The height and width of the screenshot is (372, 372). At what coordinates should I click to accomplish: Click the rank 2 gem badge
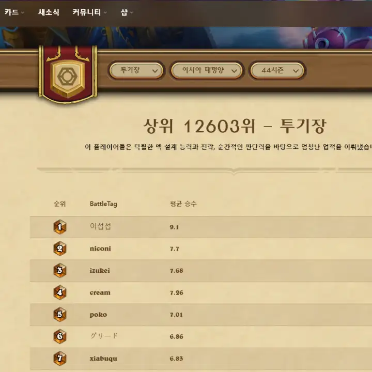pos(60,249)
